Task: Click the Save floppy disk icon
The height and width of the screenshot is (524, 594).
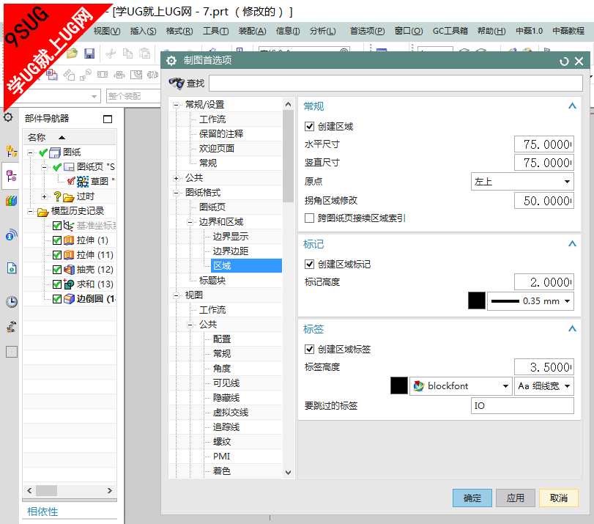Action: click(89, 53)
